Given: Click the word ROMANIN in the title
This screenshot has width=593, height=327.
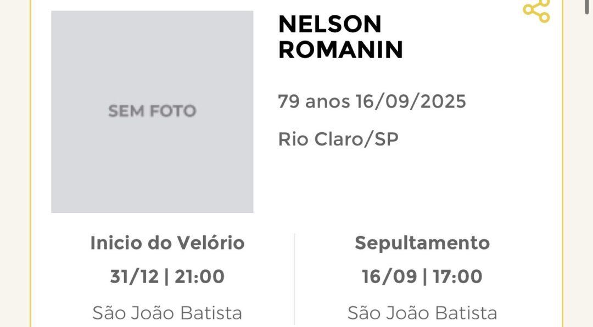Looking at the screenshot, I should [x=341, y=50].
